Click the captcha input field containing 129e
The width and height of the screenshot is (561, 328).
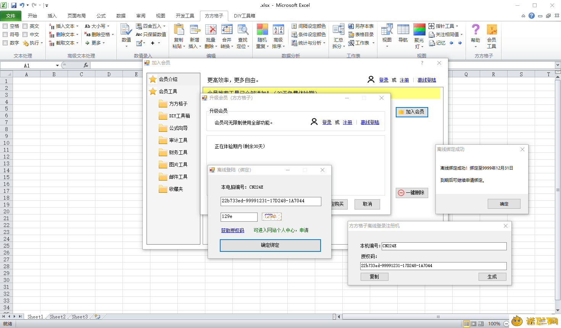pos(239,217)
